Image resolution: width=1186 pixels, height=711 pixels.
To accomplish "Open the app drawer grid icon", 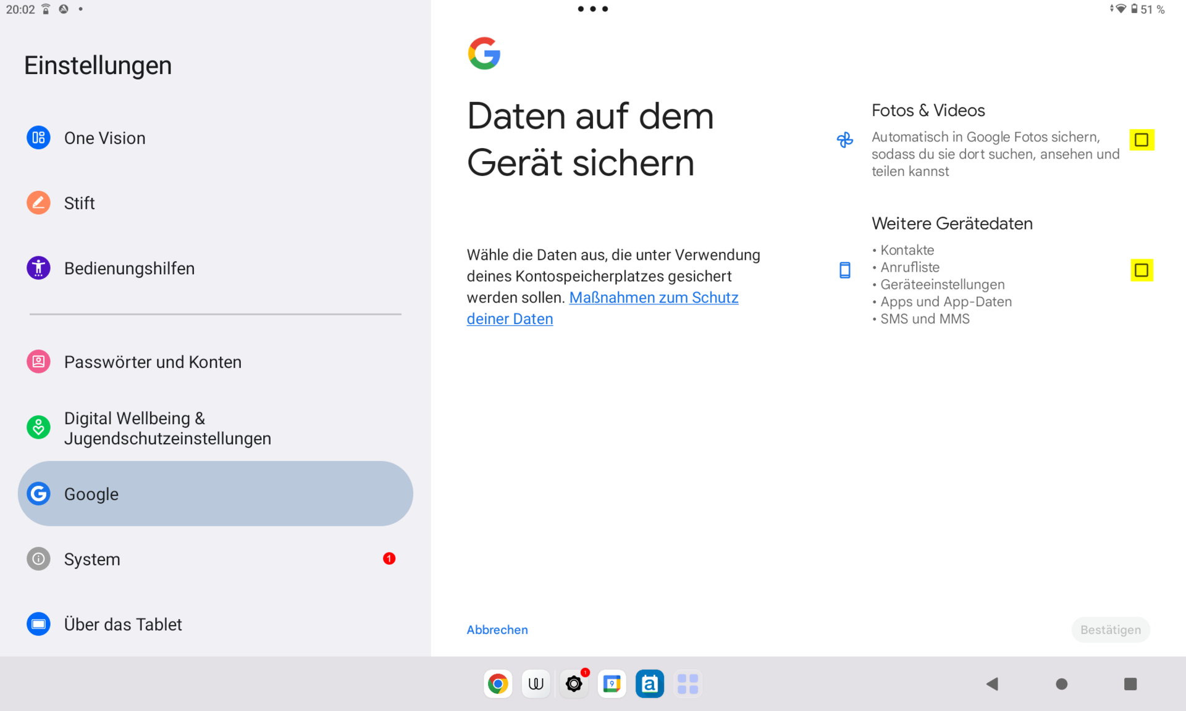I will (x=688, y=684).
